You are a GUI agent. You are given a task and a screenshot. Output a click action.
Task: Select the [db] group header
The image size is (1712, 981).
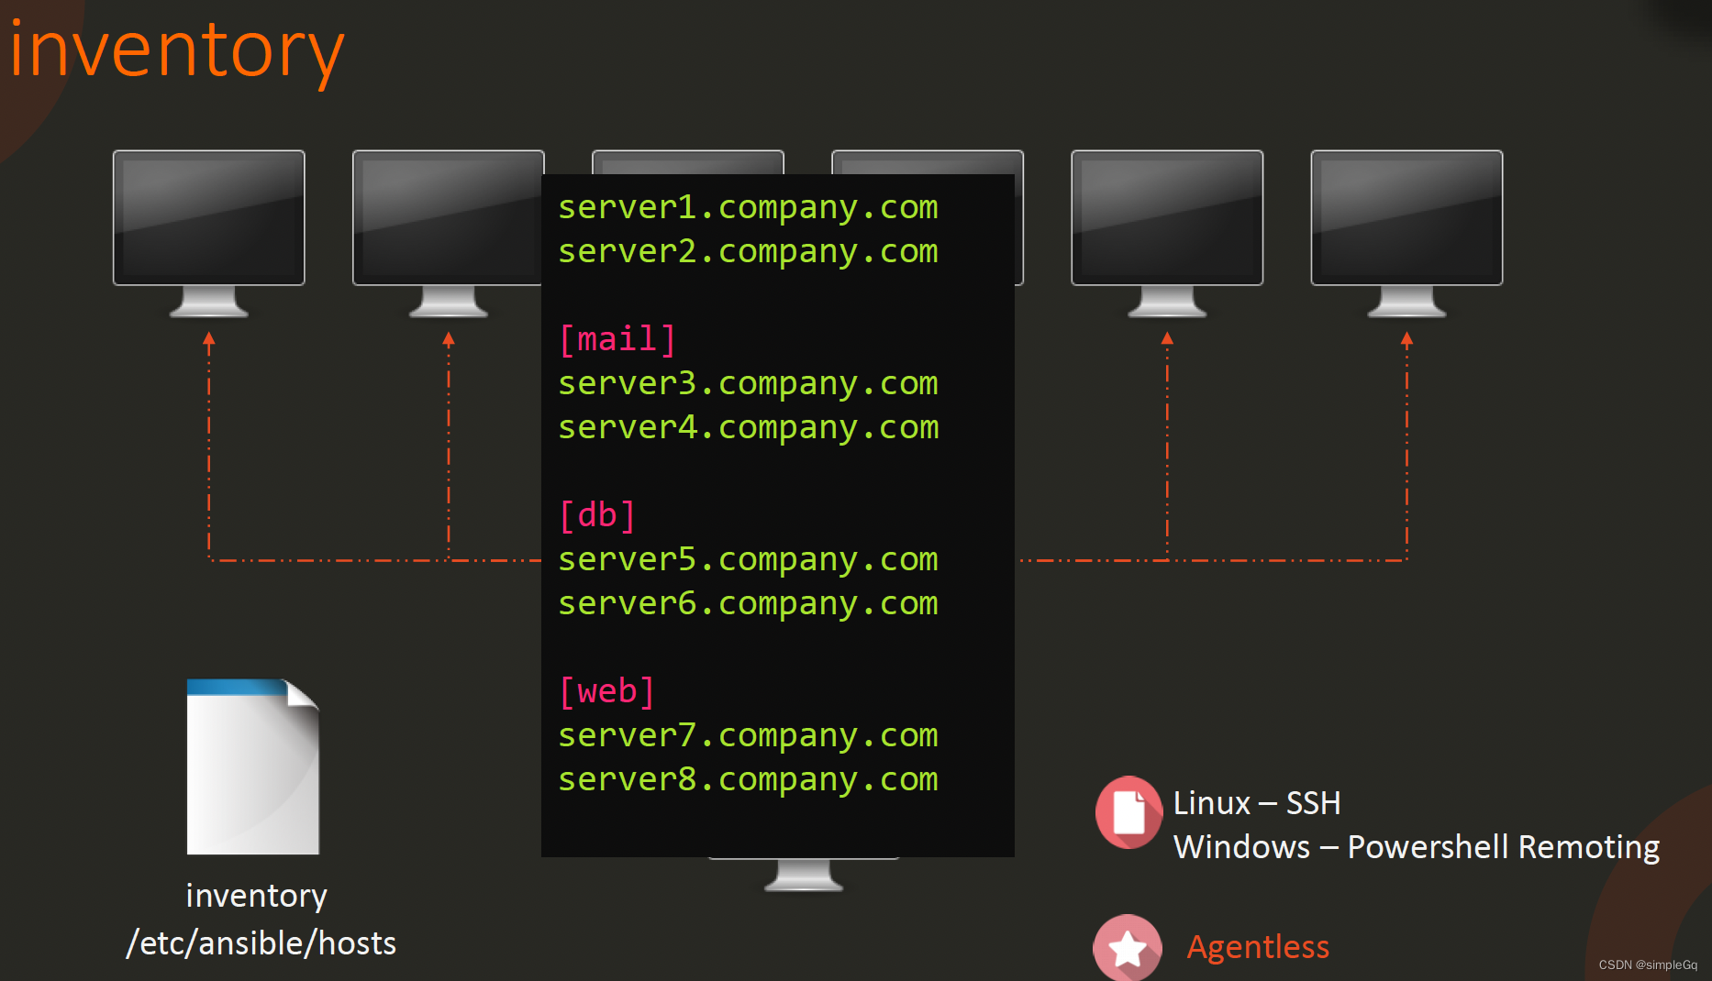[x=597, y=515]
